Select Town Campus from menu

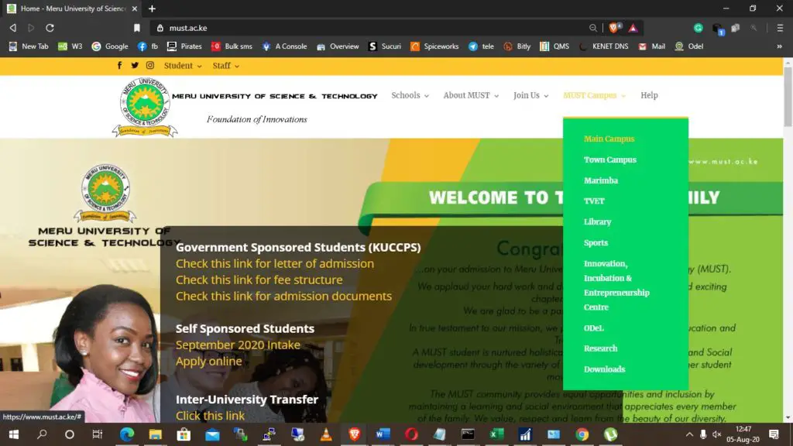pyautogui.click(x=610, y=160)
